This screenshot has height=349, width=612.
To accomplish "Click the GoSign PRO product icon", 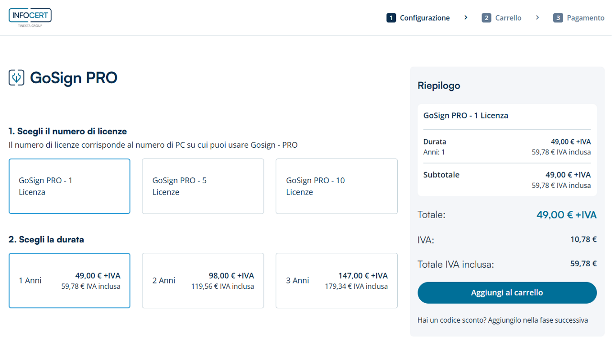I will (16, 77).
